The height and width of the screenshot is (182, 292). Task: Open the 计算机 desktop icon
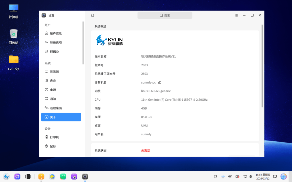pyautogui.click(x=14, y=11)
